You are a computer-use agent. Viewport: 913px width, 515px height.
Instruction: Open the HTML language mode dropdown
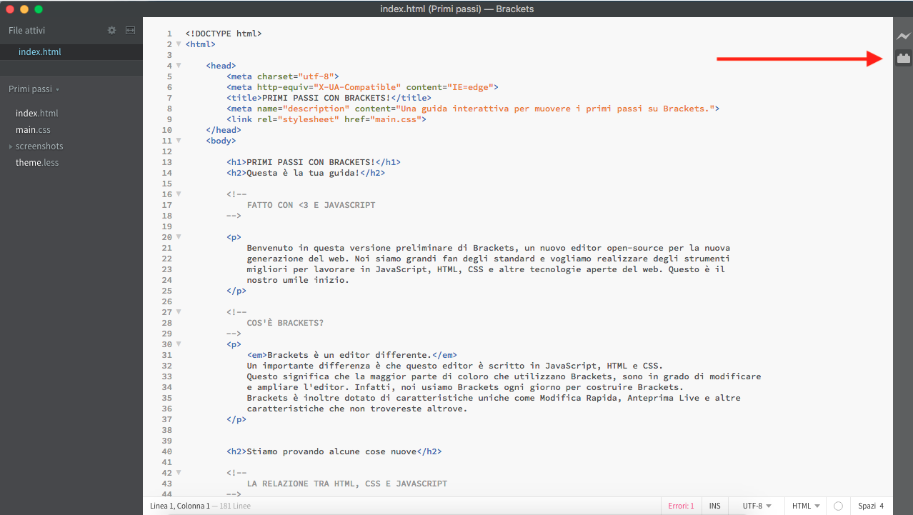[805, 506]
